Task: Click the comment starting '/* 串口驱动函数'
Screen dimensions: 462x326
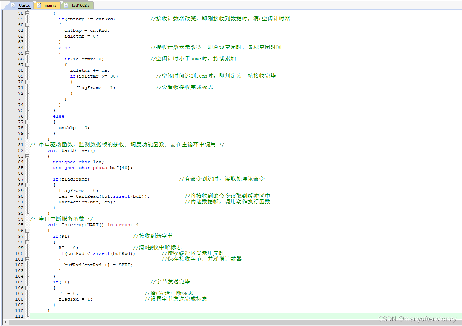Action: coord(127,145)
